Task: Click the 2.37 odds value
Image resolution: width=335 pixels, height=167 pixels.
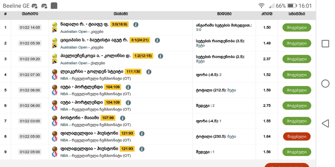Action: tap(267, 59)
